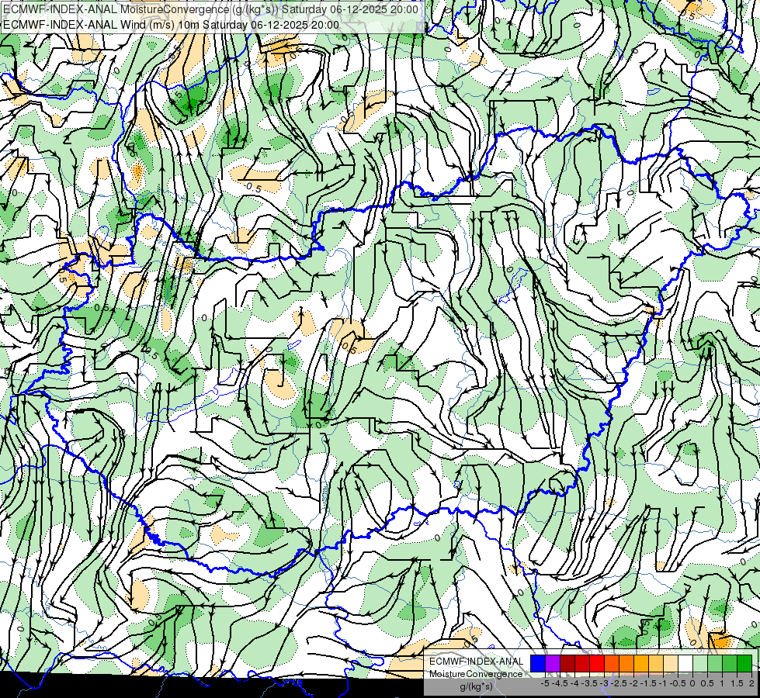Click the white legend swatch (-0.5 to 0)
Screen dimensions: 760x698
pyautogui.click(x=685, y=663)
